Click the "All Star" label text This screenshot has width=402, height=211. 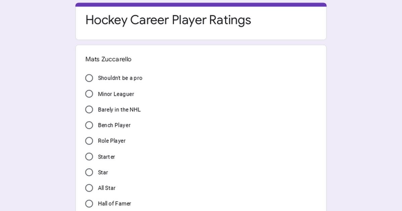point(107,188)
